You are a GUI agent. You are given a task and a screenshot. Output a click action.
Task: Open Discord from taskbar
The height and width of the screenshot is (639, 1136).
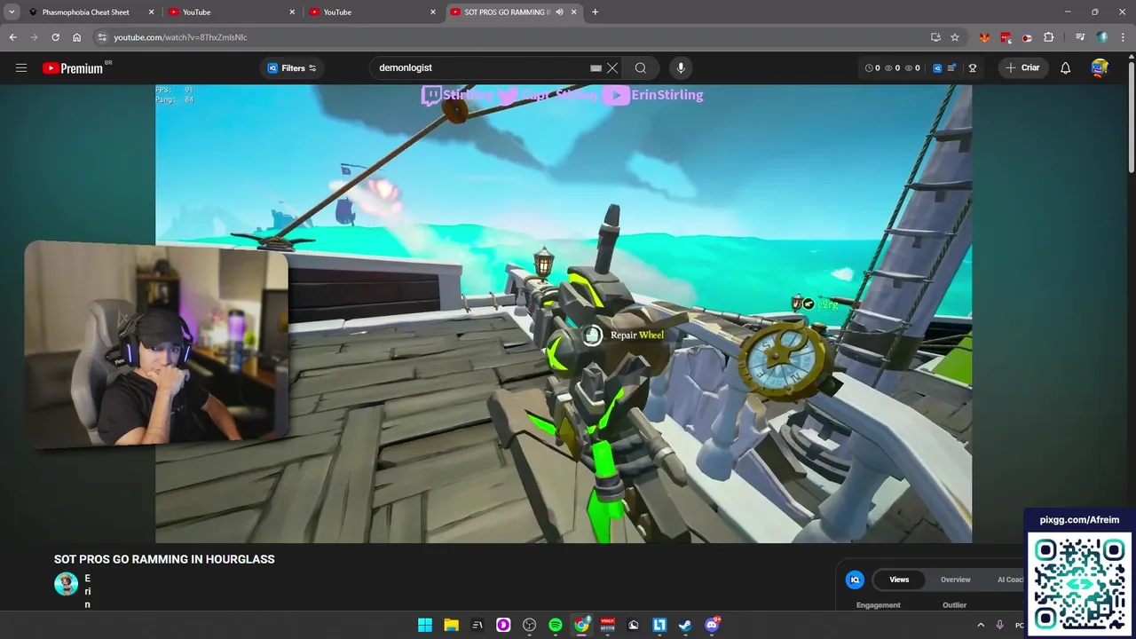(712, 625)
